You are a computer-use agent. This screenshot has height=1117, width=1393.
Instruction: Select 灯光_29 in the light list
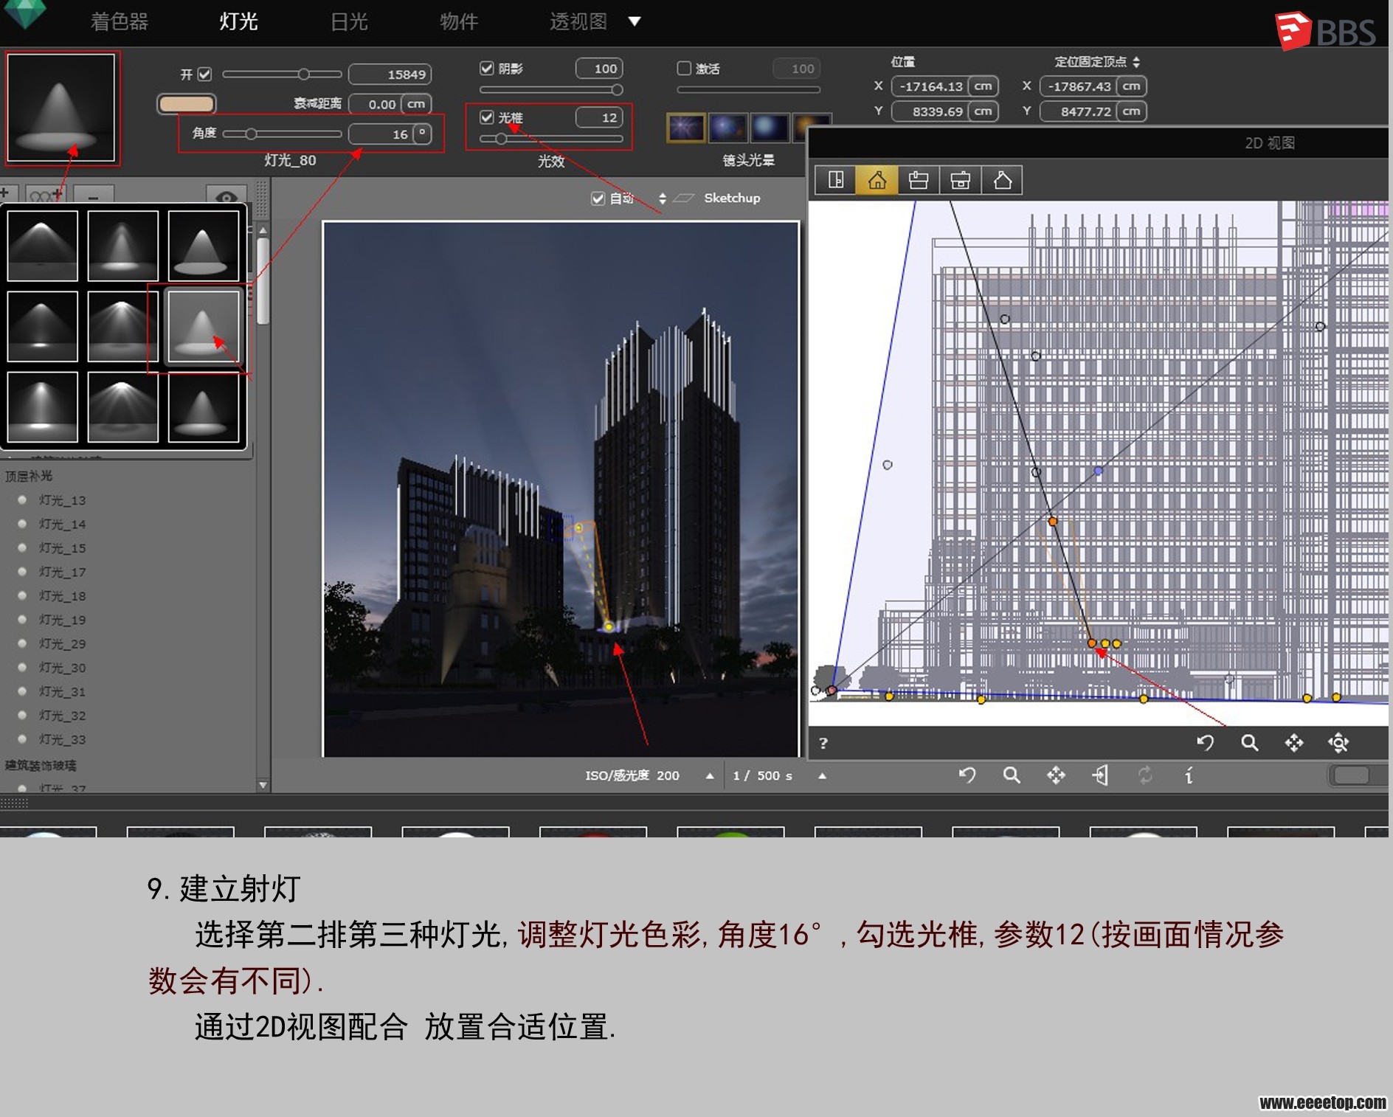coord(62,643)
